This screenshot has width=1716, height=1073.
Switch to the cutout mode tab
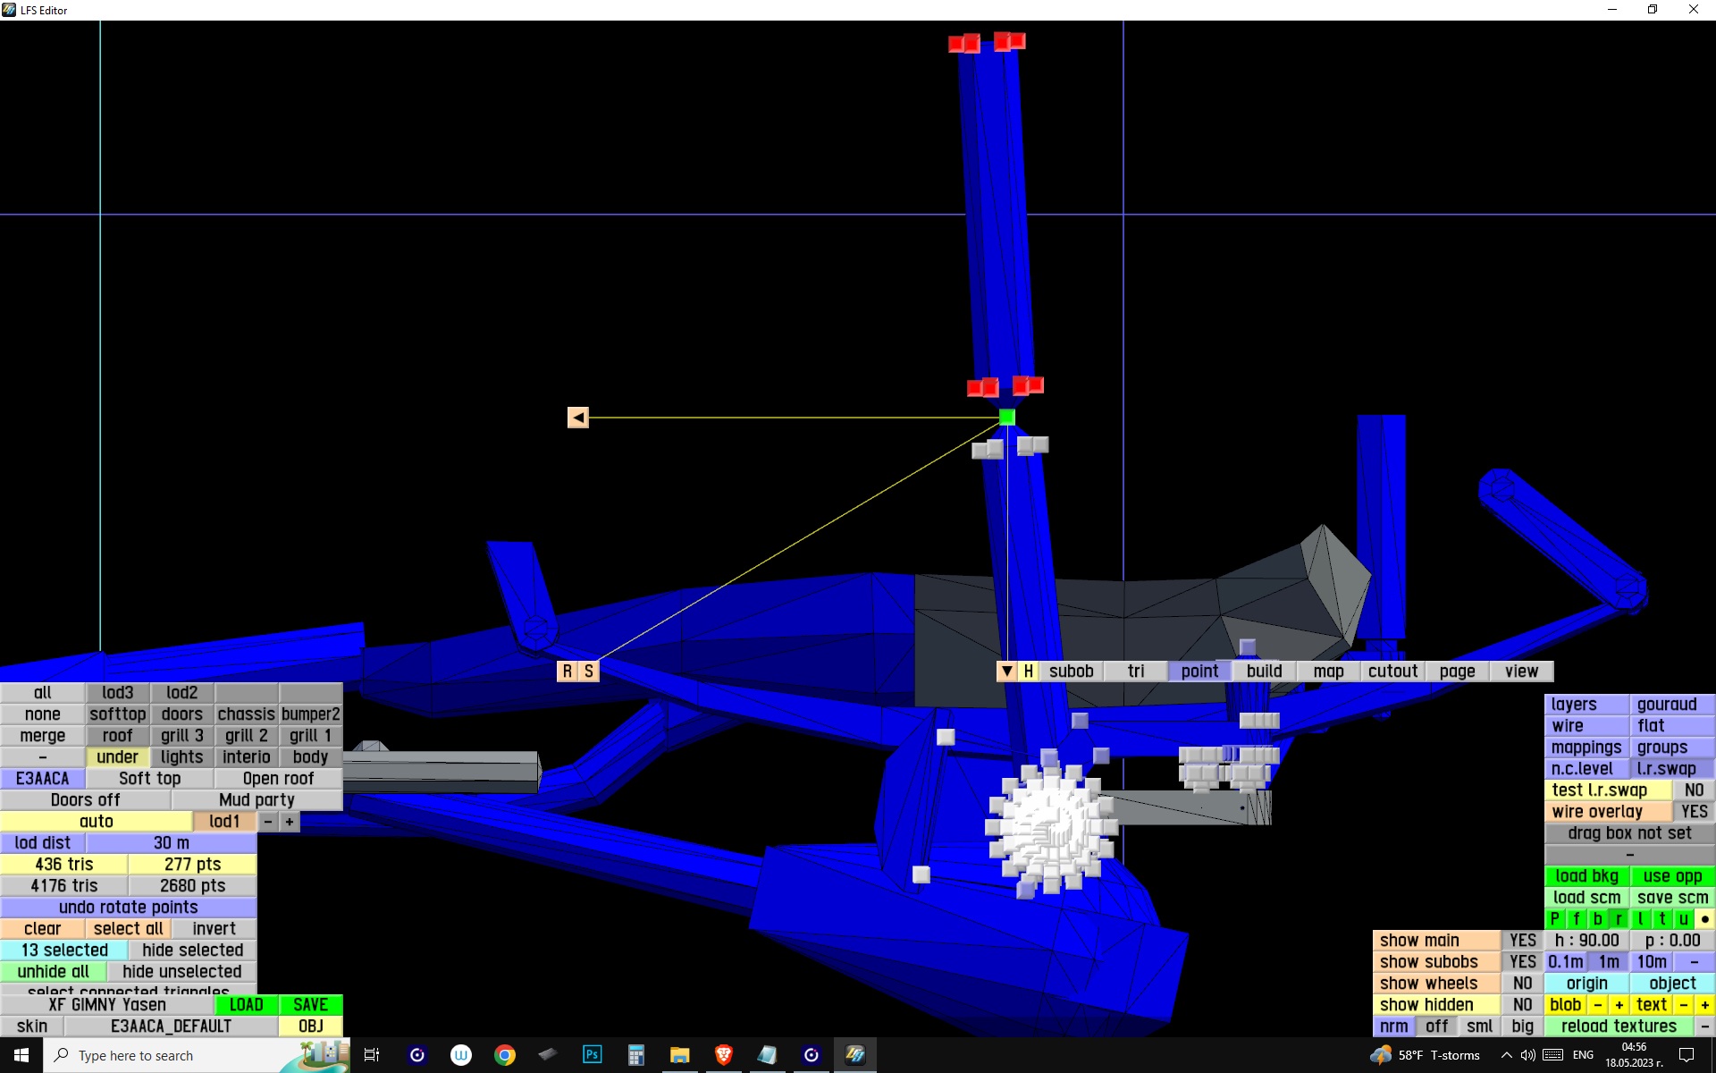[x=1392, y=672]
